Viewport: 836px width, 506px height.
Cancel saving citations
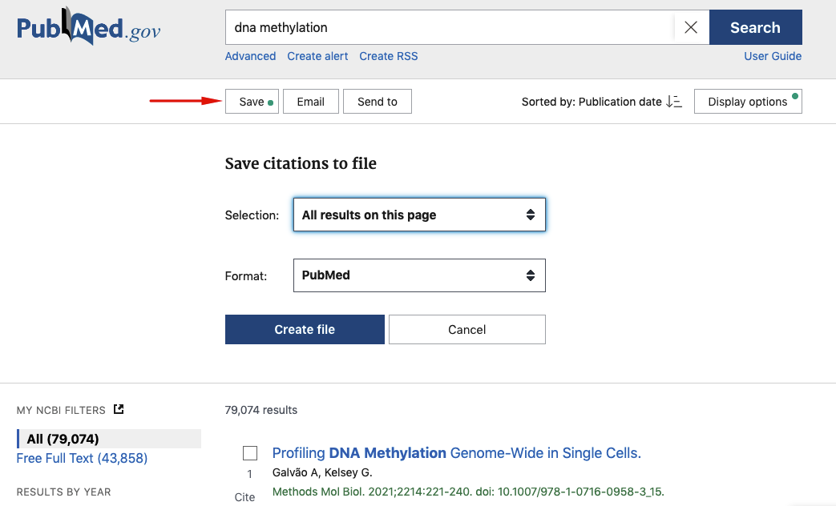coord(467,329)
